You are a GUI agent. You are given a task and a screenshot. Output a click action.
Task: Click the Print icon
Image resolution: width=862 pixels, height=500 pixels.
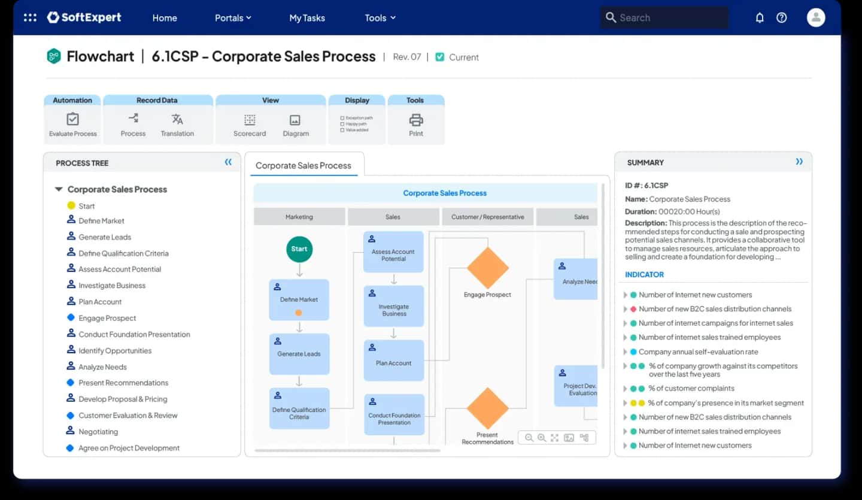coord(416,120)
